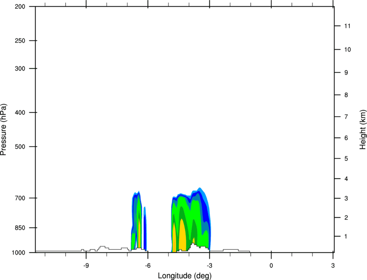Screen dimensions: 367x280
Task: Select the 400 pressure tick label
Action: (20, 112)
